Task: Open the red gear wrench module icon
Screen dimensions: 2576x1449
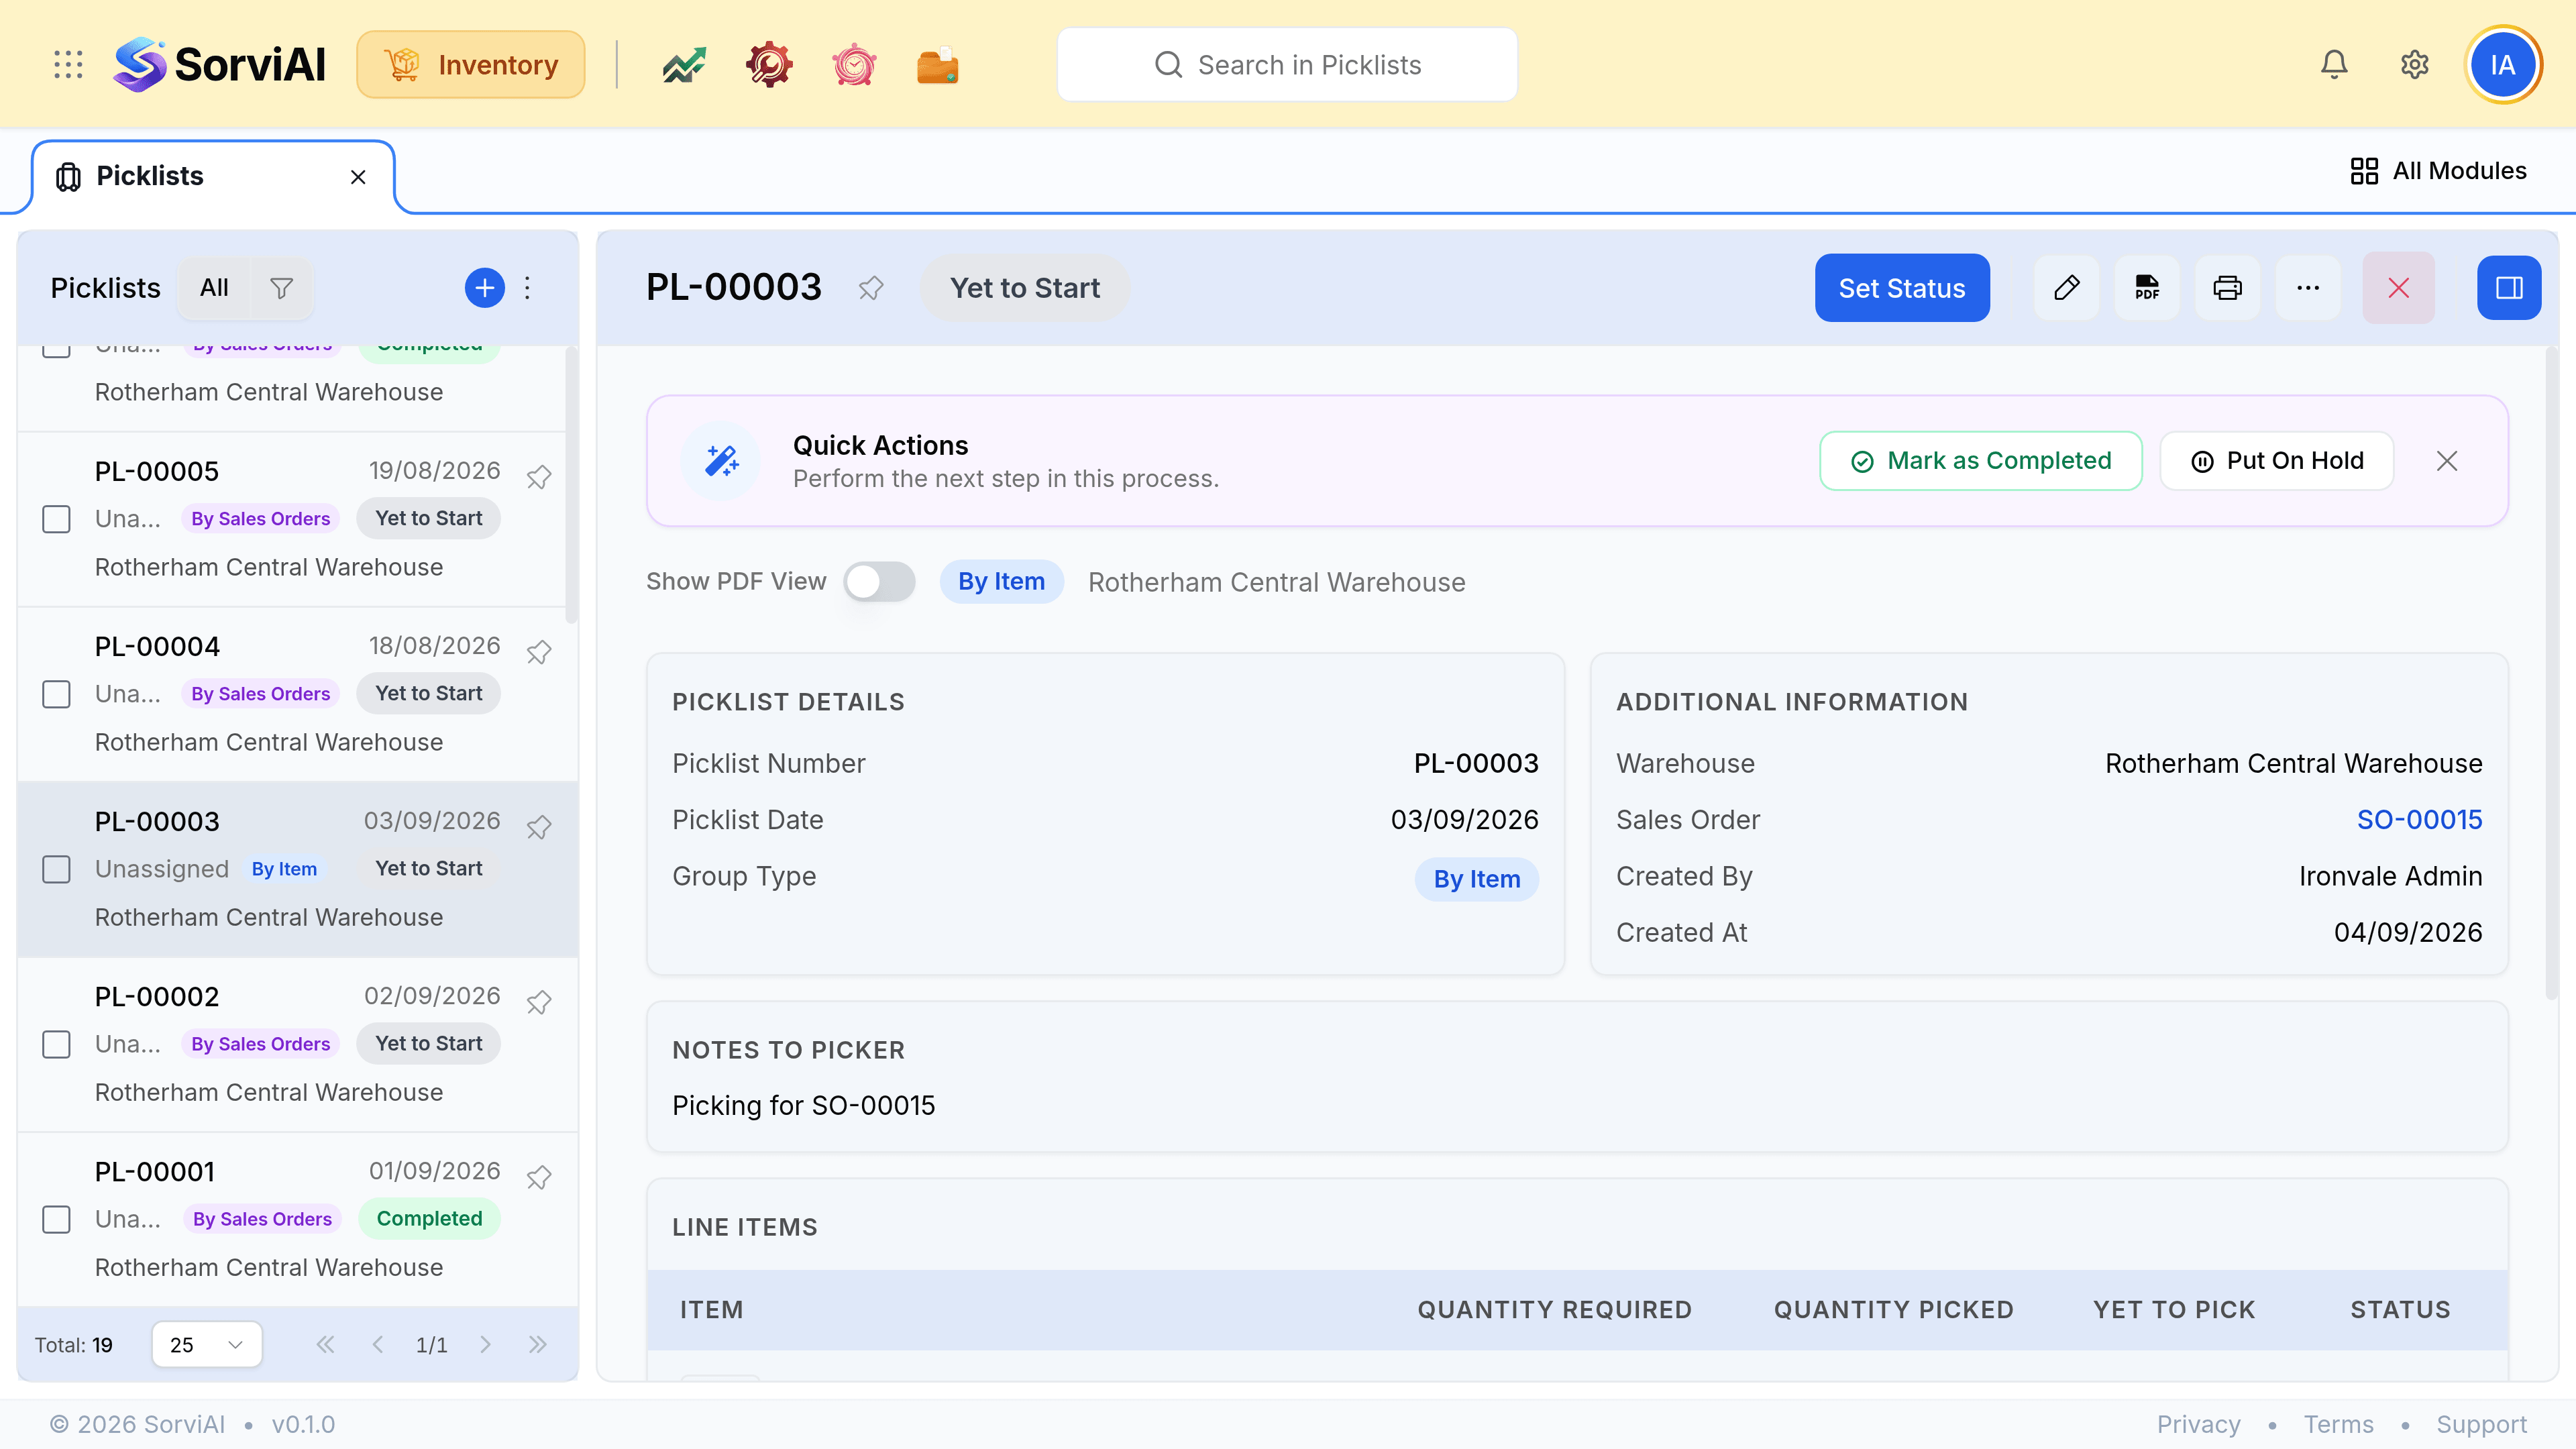Action: tap(769, 65)
